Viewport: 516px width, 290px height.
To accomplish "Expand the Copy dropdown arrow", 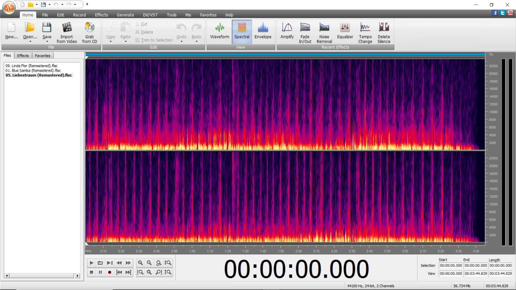I will click(110, 42).
